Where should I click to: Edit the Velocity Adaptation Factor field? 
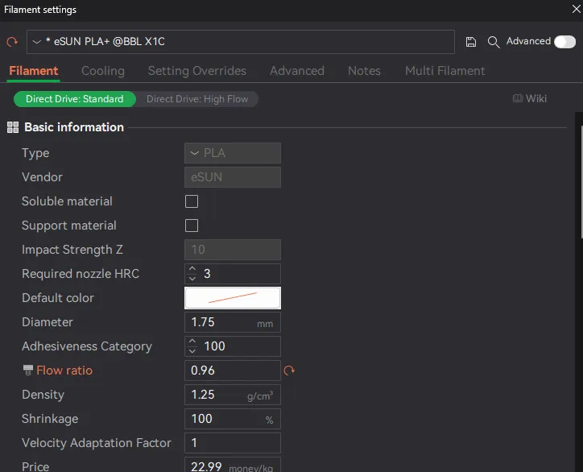(x=233, y=443)
